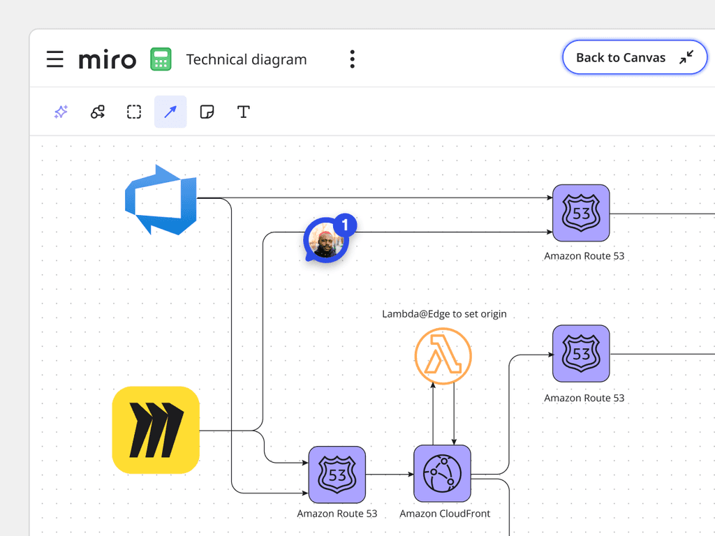This screenshot has height=536, width=715.
Task: Click the Technical diagram title
Action: tap(246, 59)
